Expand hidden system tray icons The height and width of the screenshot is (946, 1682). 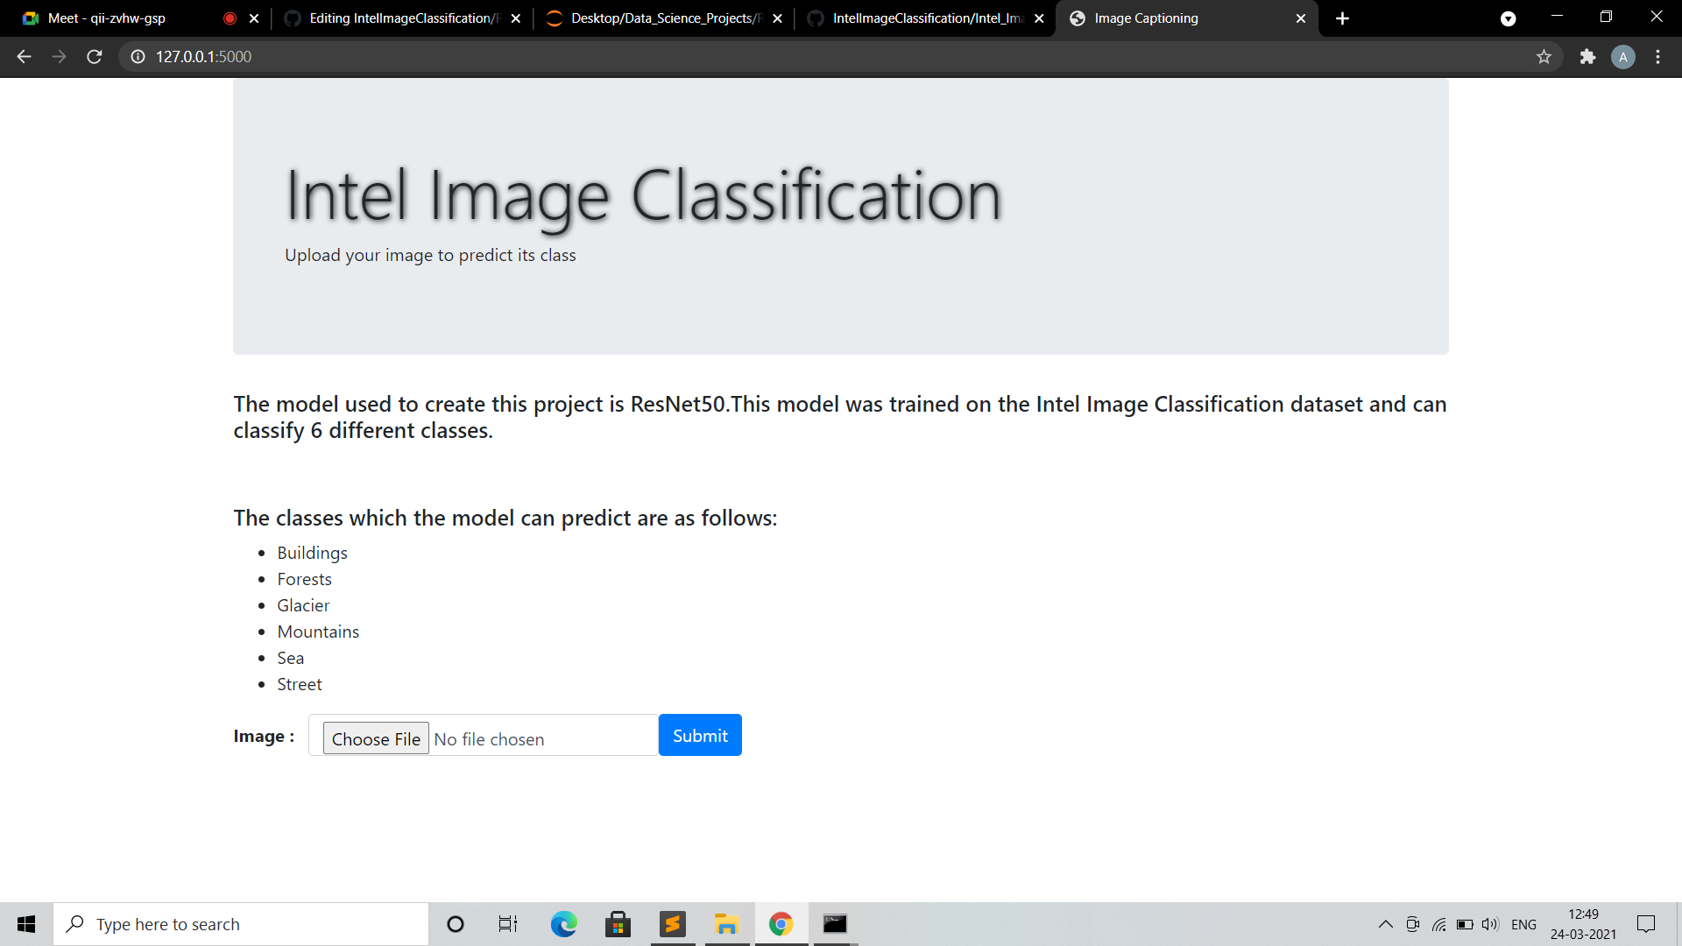(1385, 924)
